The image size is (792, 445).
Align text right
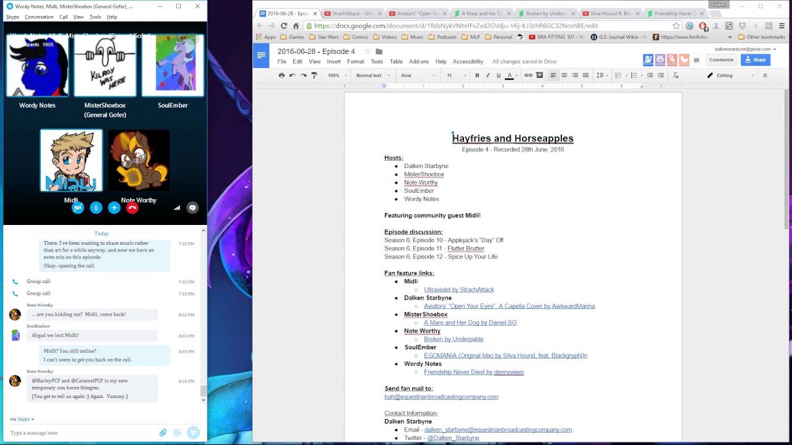[575, 75]
